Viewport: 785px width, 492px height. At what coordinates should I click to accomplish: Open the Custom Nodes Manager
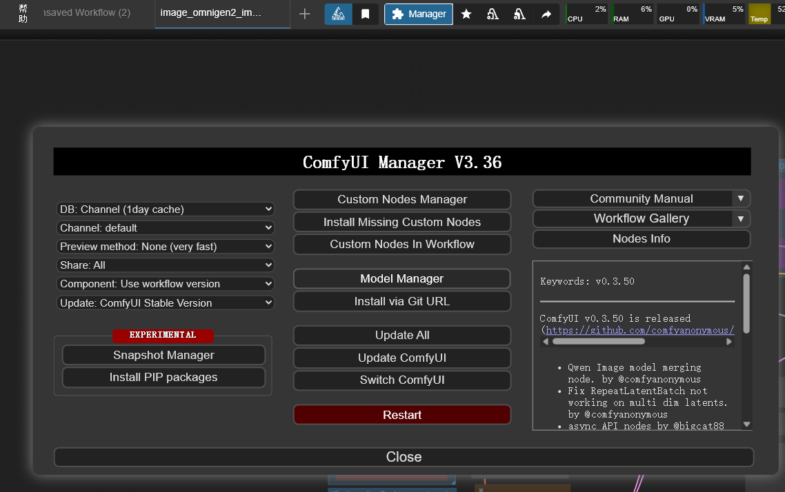tap(402, 199)
